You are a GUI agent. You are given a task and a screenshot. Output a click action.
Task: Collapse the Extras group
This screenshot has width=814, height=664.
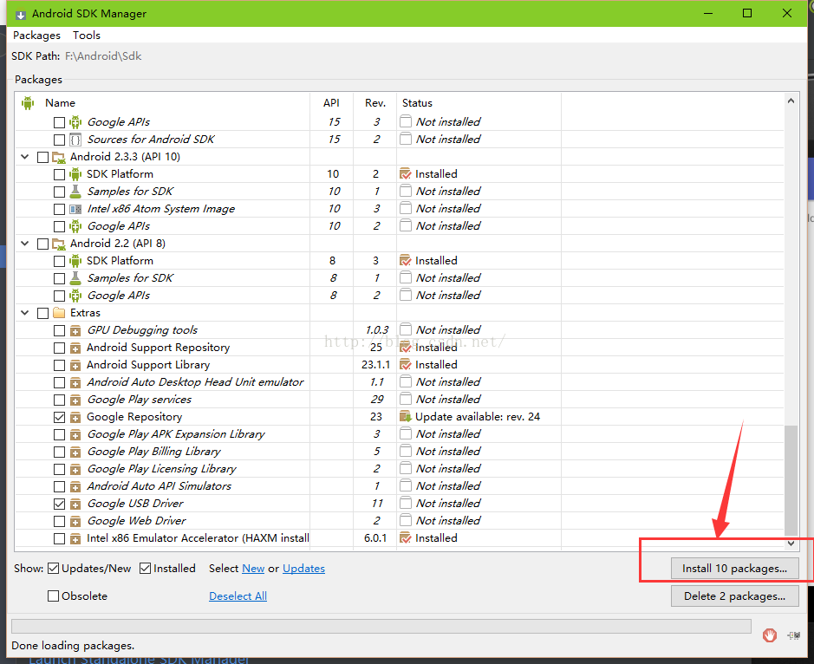point(24,313)
